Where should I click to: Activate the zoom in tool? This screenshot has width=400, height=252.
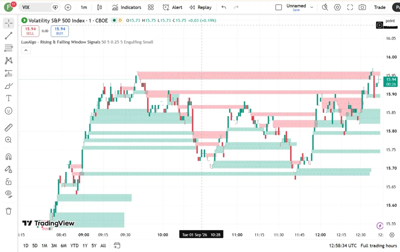(x=9, y=140)
